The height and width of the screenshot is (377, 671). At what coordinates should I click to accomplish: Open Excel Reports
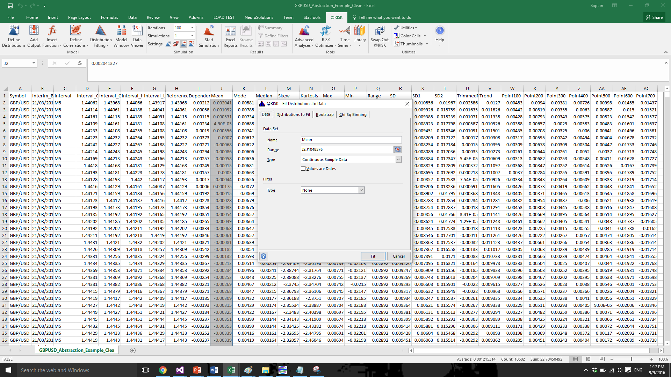(x=231, y=36)
